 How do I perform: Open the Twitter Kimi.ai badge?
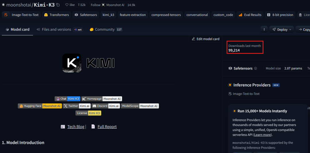[77, 106]
